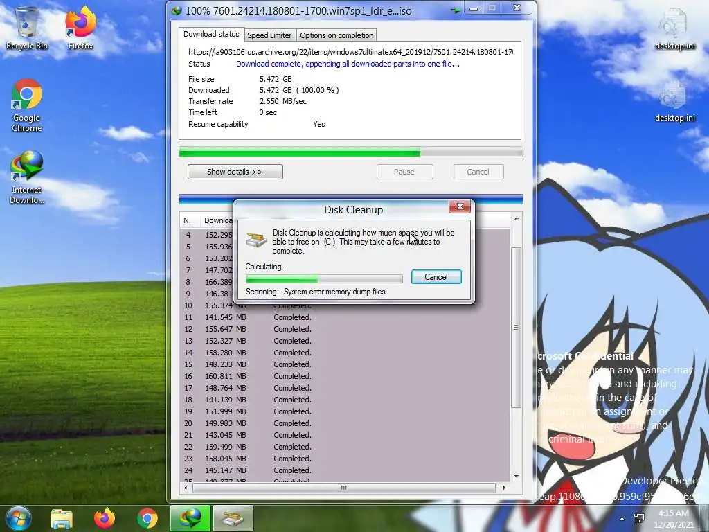Open the taskbar clock showing 4:15 AM
709x532 pixels.
(x=674, y=519)
